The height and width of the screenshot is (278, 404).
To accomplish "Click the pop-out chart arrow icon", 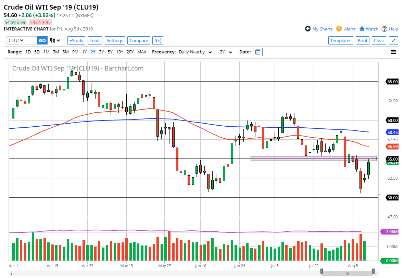I will pyautogui.click(x=393, y=40).
